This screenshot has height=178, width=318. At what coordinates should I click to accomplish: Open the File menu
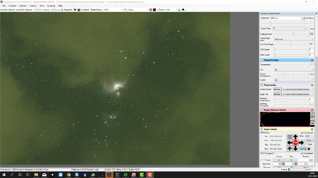coord(4,6)
